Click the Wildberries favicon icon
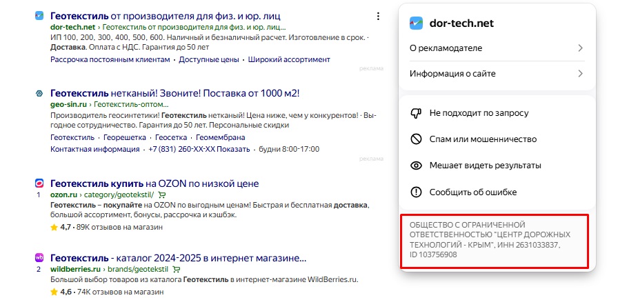638x300 pixels. [x=39, y=258]
